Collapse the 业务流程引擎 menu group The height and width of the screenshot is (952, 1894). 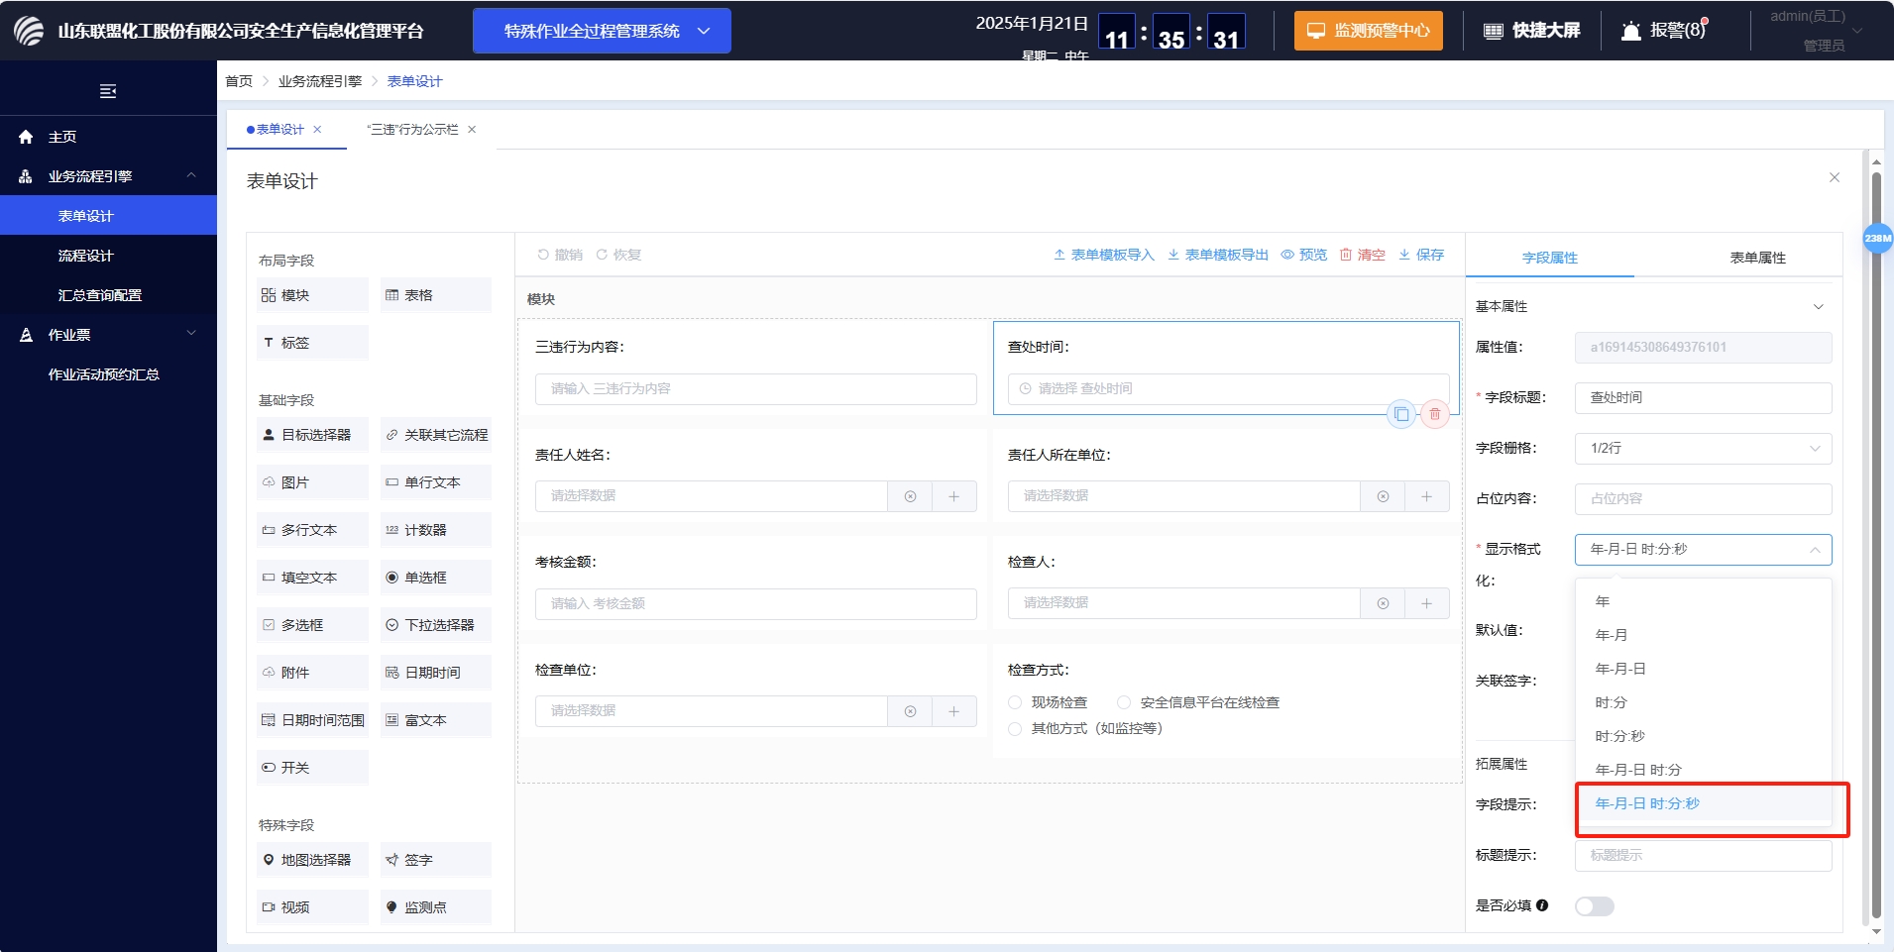(191, 175)
